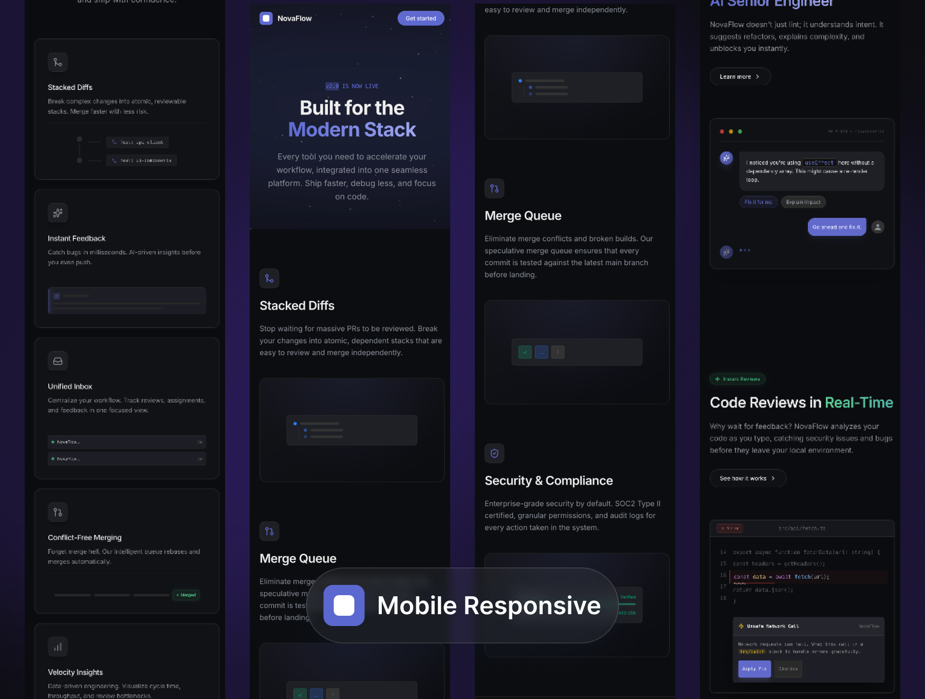Click the Unified Inbox tray icon
This screenshot has height=699, width=925.
click(x=58, y=361)
